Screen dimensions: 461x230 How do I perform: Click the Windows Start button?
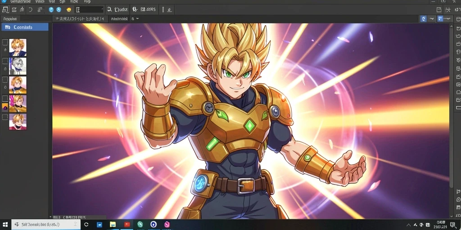point(5,225)
